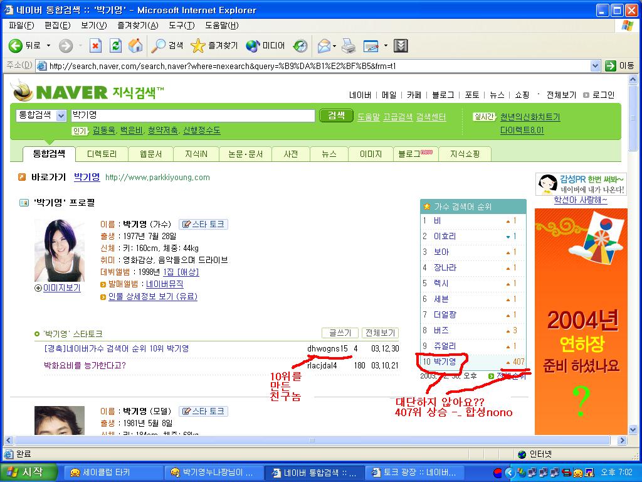Image resolution: width=642 pixels, height=482 pixels.
Task: Switch to 토크 광장 taskbar window
Action: [x=414, y=473]
